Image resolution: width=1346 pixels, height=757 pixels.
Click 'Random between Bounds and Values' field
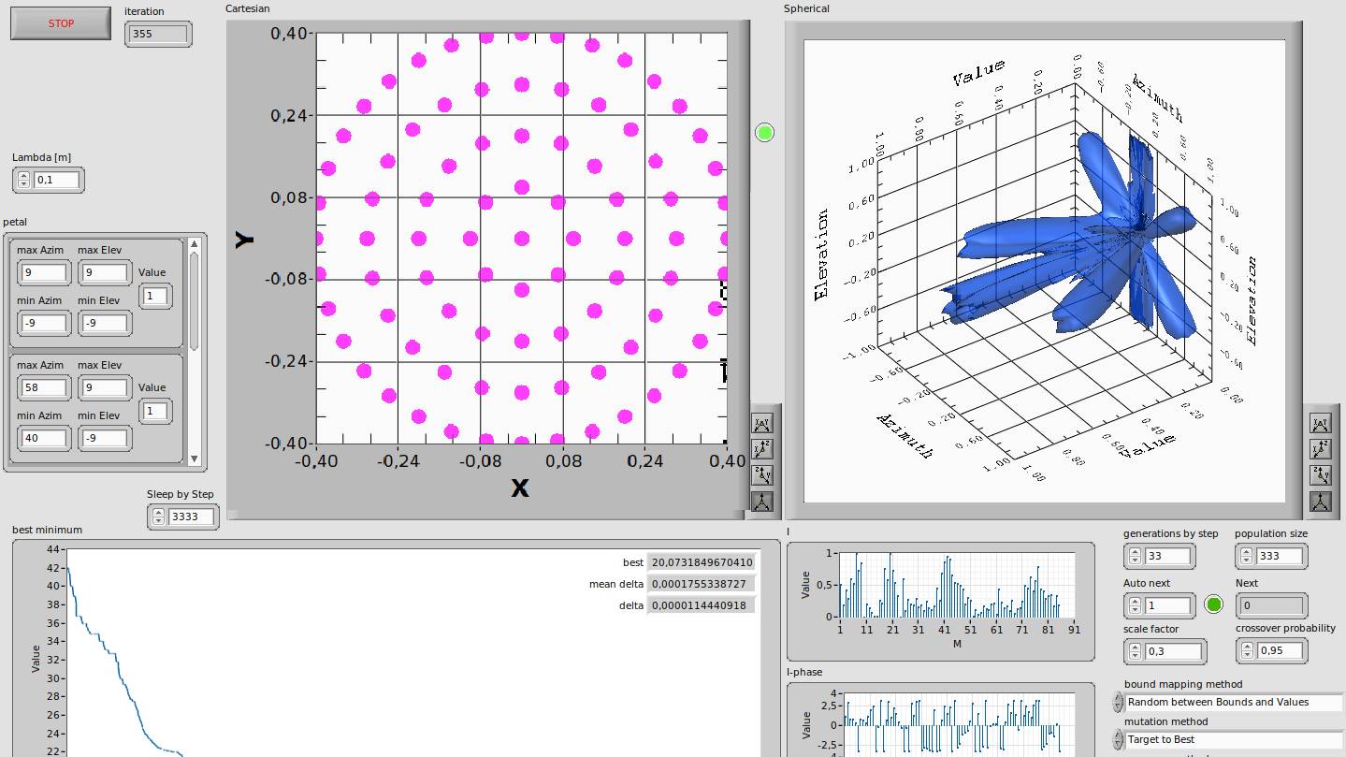(x=1234, y=702)
